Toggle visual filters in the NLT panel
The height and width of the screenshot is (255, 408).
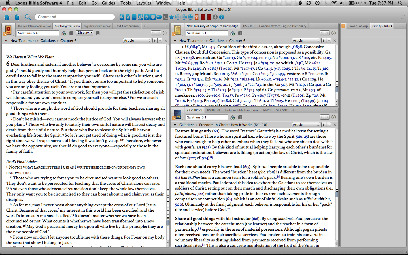(x=64, y=33)
